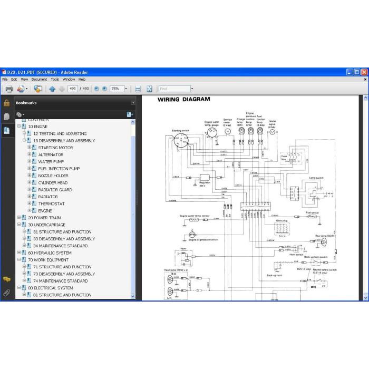369x369 pixels.
Task: Jump to 34 MAINTENANCE STANDARD bookmark
Action: tap(61, 246)
